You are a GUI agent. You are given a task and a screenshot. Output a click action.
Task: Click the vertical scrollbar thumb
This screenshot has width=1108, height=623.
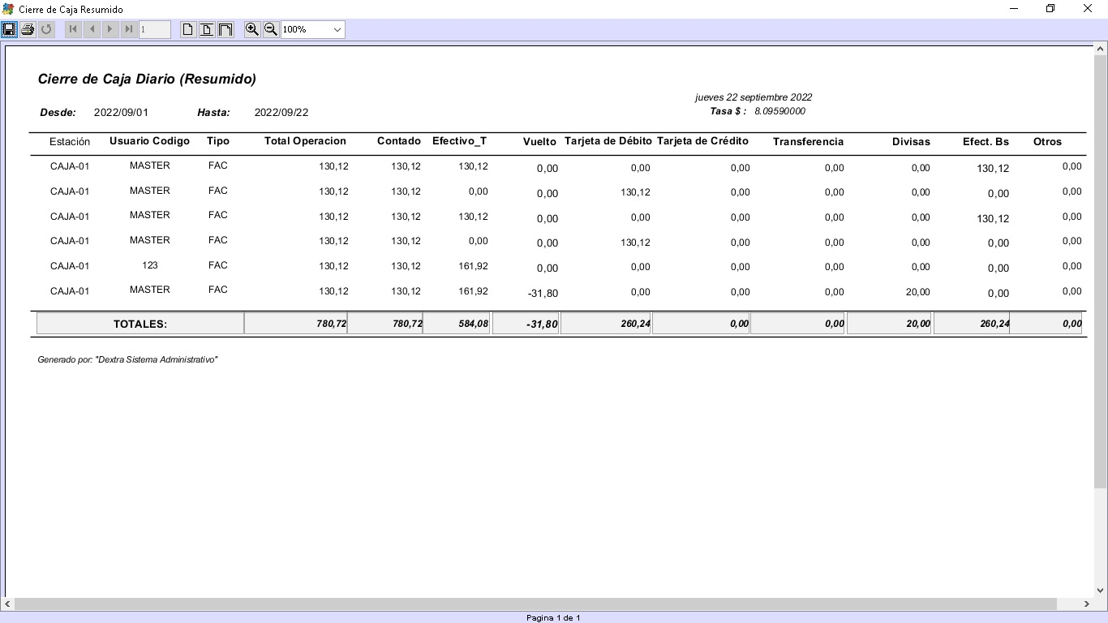pyautogui.click(x=1101, y=272)
